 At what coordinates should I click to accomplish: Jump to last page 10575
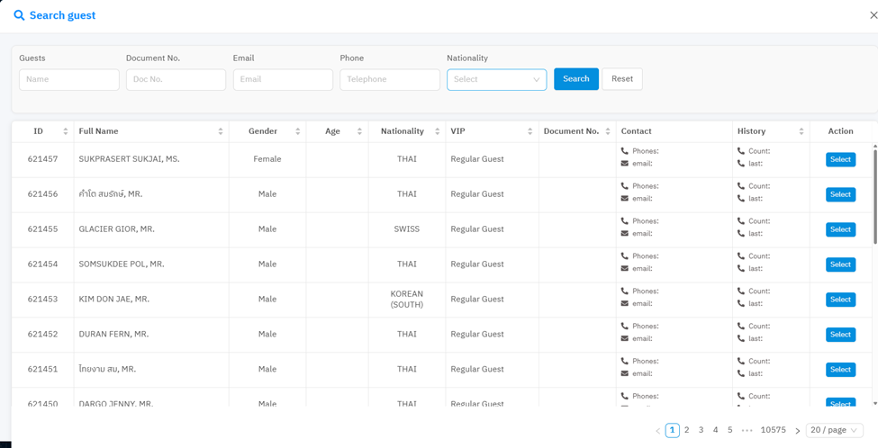point(773,430)
